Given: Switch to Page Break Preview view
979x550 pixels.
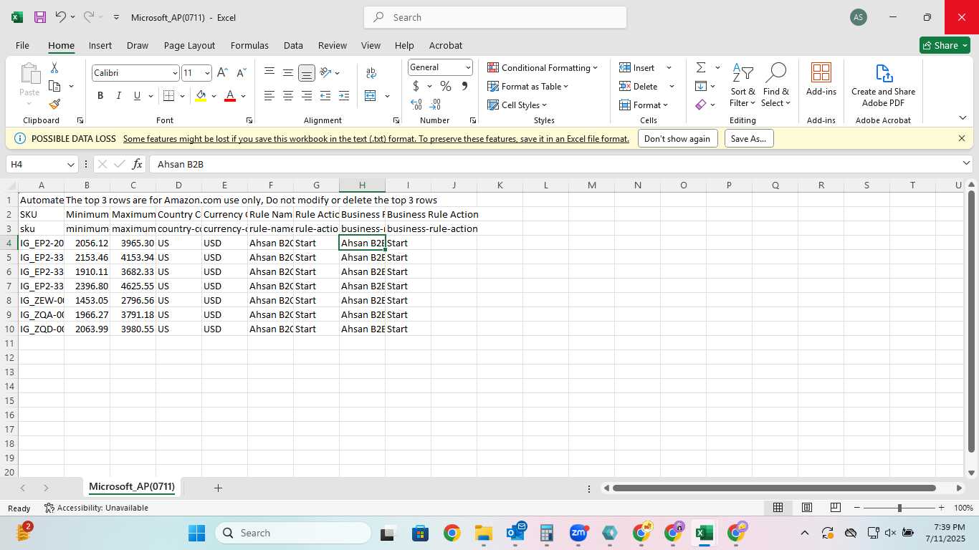Looking at the screenshot, I should click(836, 508).
